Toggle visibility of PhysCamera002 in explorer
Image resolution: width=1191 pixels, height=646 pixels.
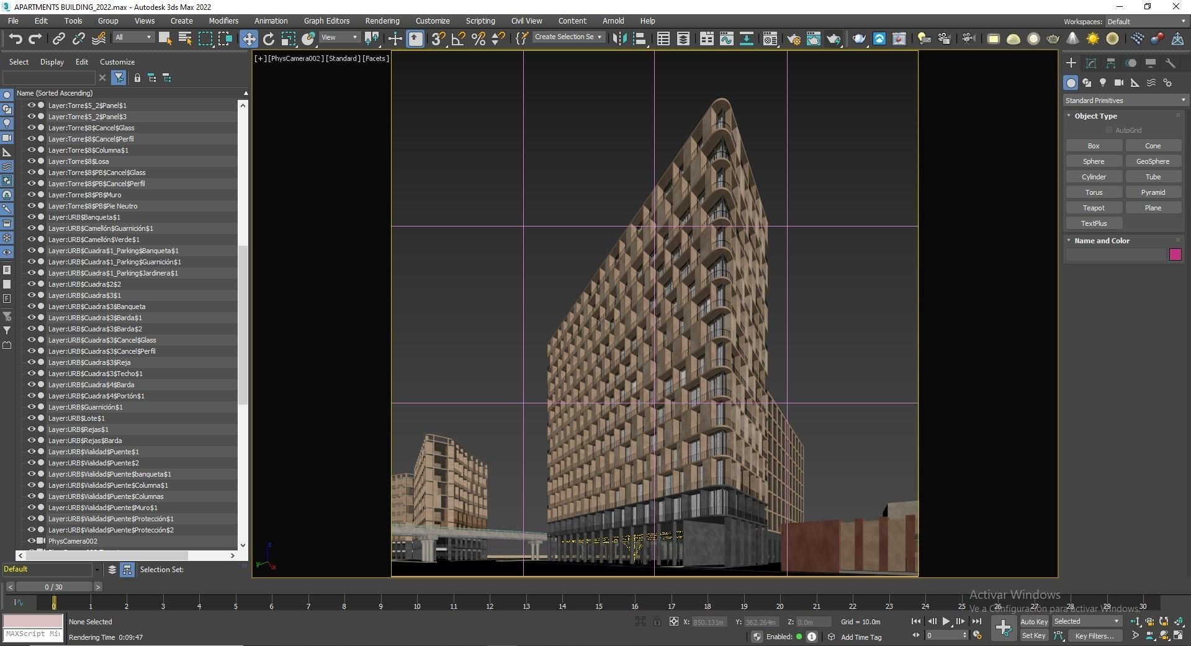[31, 541]
